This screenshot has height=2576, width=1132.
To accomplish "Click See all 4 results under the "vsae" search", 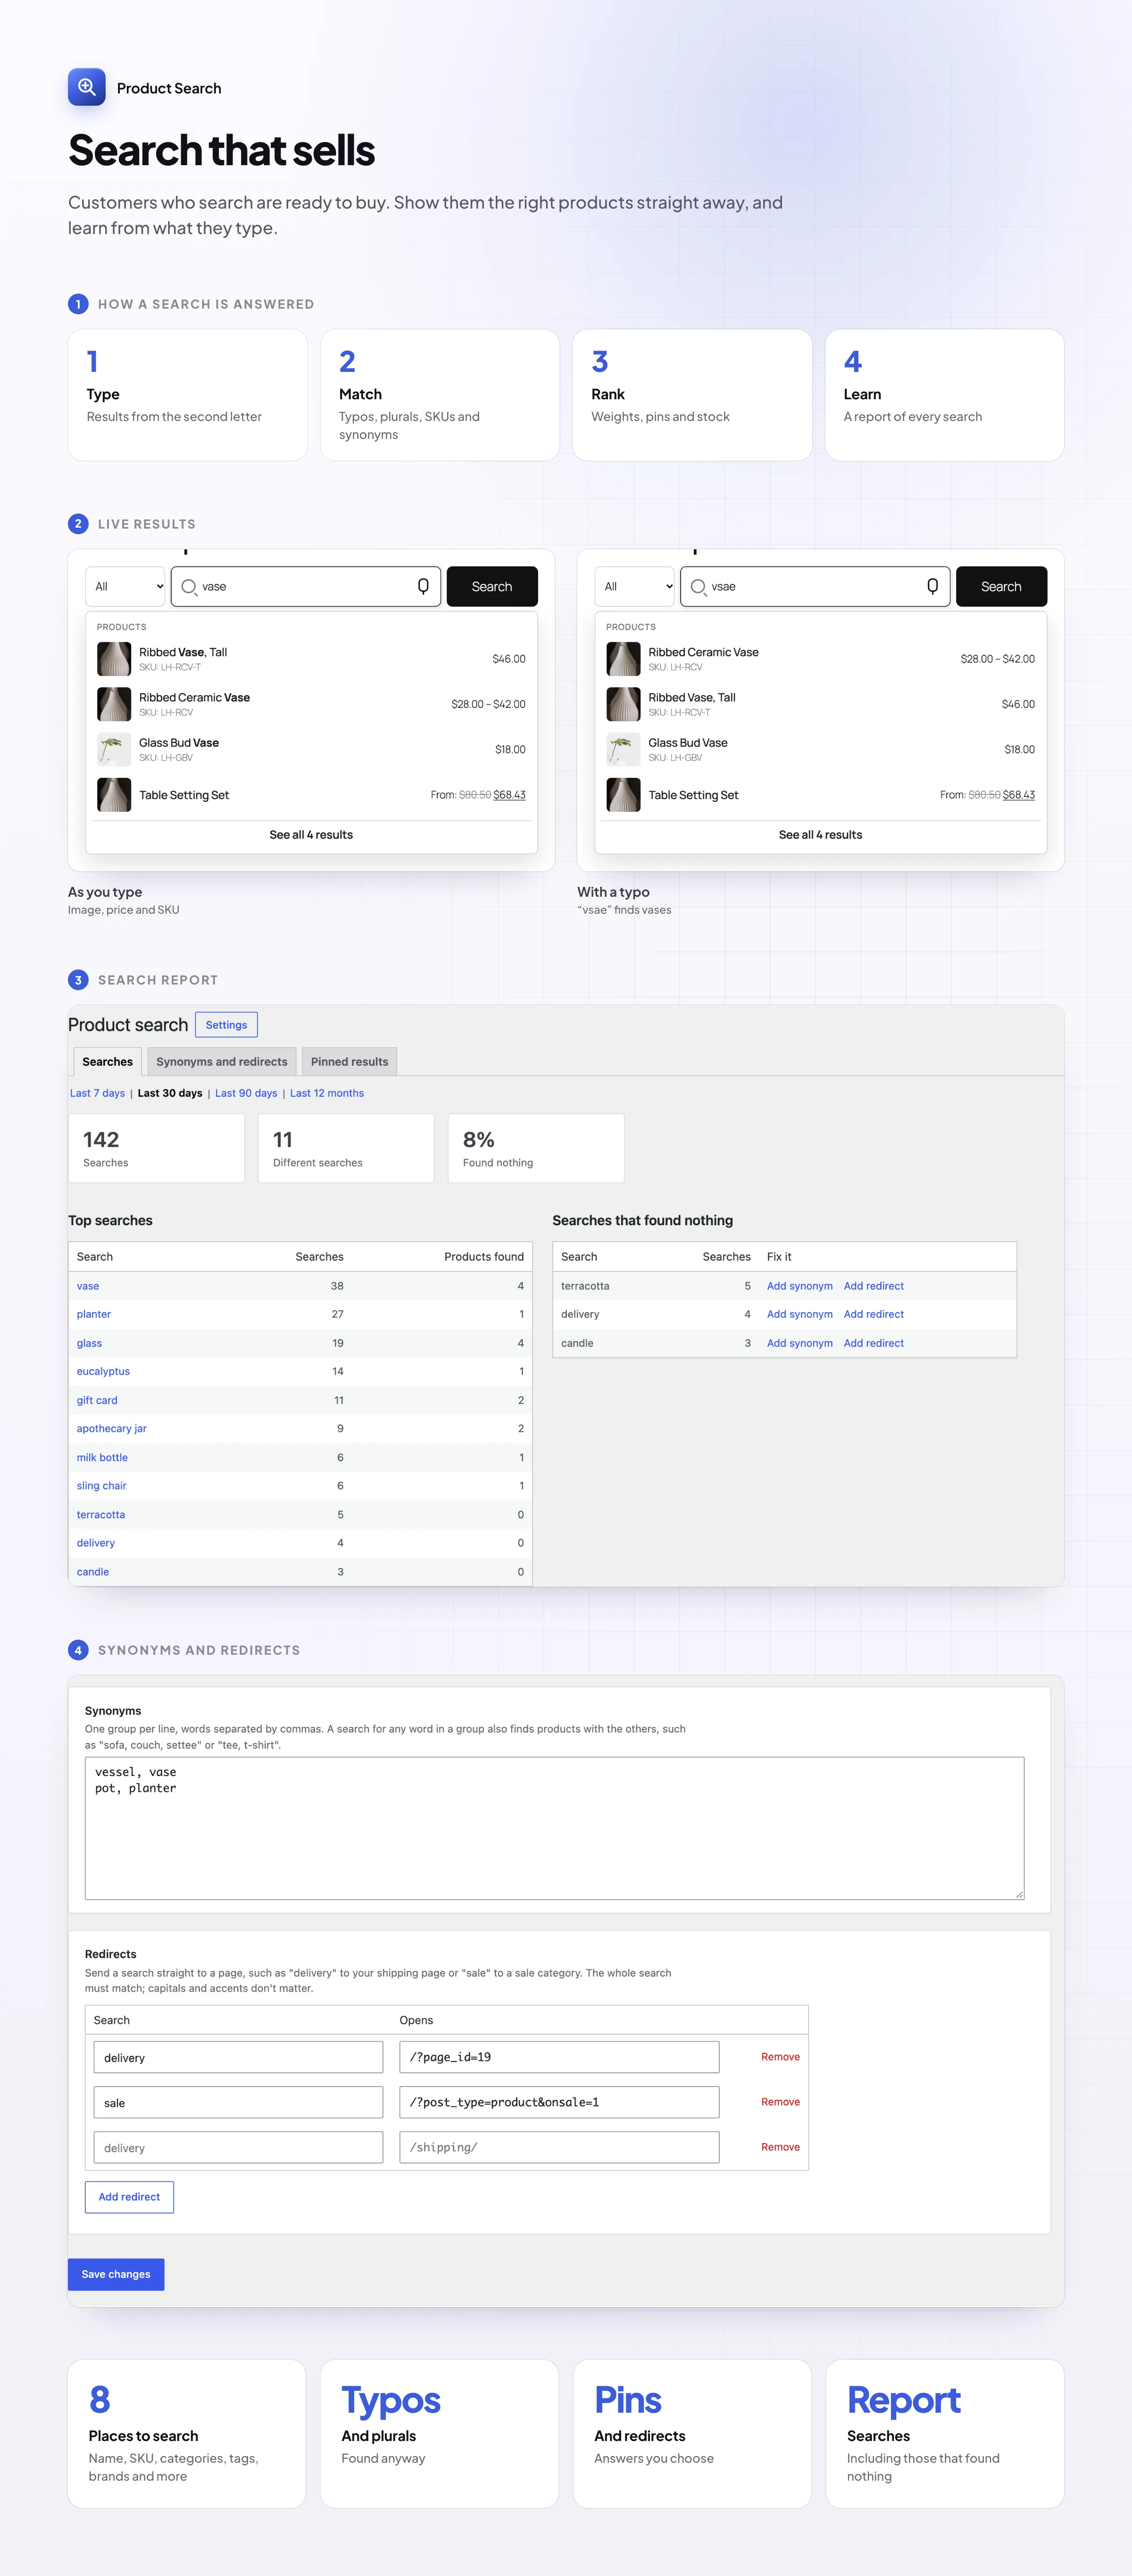I will [820, 835].
